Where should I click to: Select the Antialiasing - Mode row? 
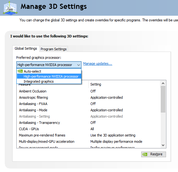(x=89, y=110)
